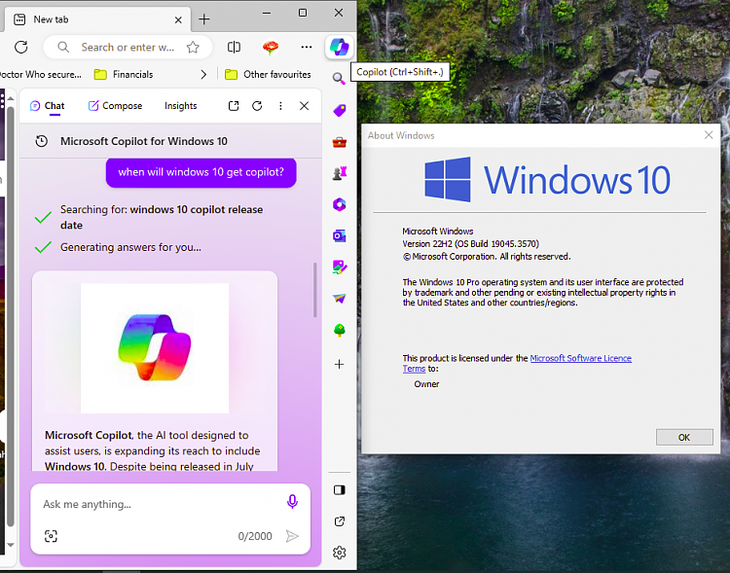
Task: Open the Tools toolbox icon in sidebar
Action: click(x=340, y=142)
